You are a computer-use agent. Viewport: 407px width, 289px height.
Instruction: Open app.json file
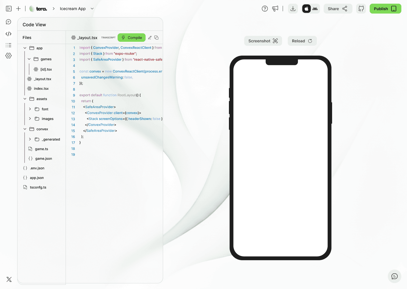point(33,178)
